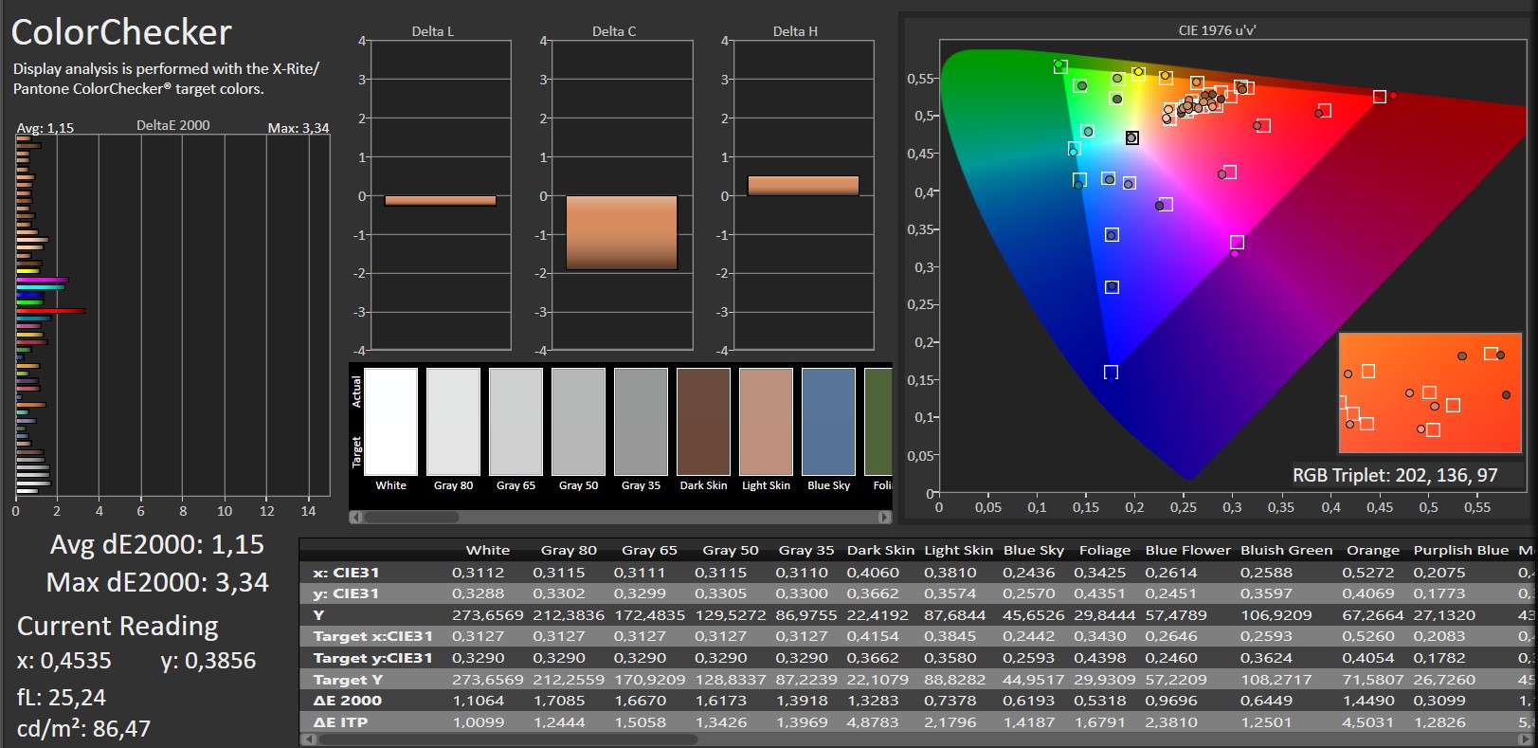The image size is (1538, 748).
Task: Click the swatch strip horizontal scrollbar thumb
Action: point(411,517)
